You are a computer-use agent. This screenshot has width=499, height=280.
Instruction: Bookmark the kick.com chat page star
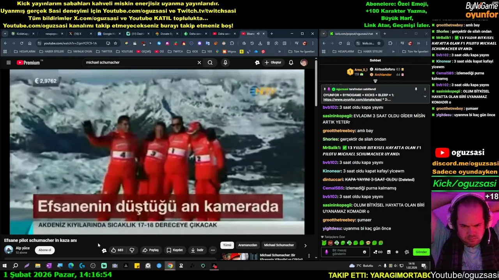click(x=379, y=43)
